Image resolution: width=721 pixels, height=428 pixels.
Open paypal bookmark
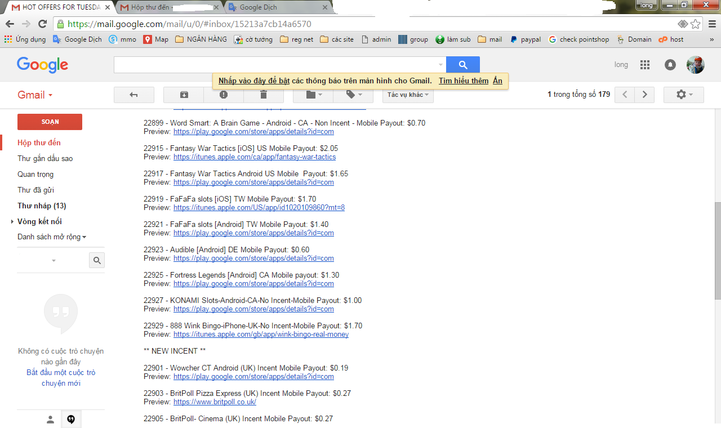pos(525,39)
